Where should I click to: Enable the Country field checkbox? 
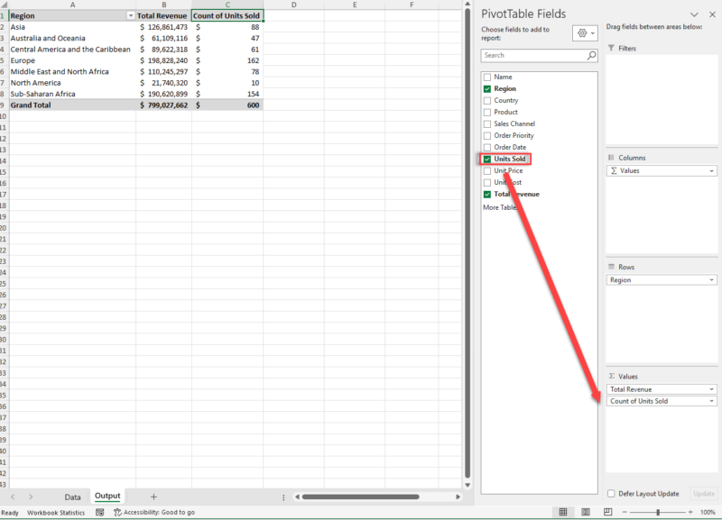click(488, 100)
